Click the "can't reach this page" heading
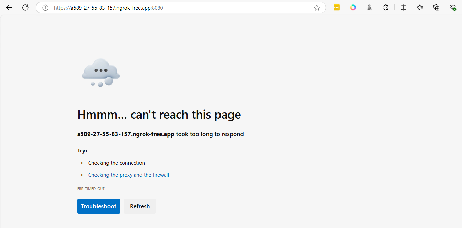Screen dimensions: 462x228 [x=159, y=115]
